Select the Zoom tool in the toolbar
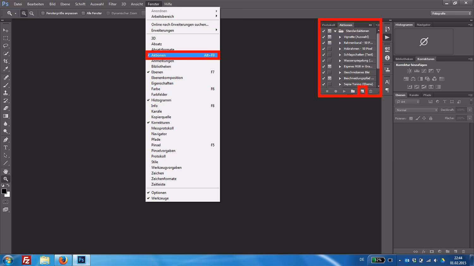 point(6,179)
